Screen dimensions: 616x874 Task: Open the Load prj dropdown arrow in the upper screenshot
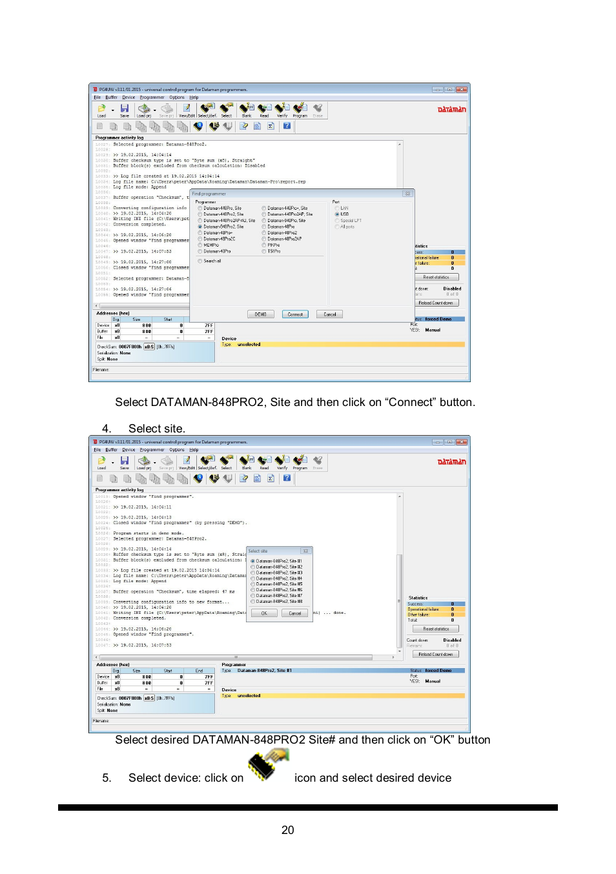pyautogui.click(x=155, y=110)
